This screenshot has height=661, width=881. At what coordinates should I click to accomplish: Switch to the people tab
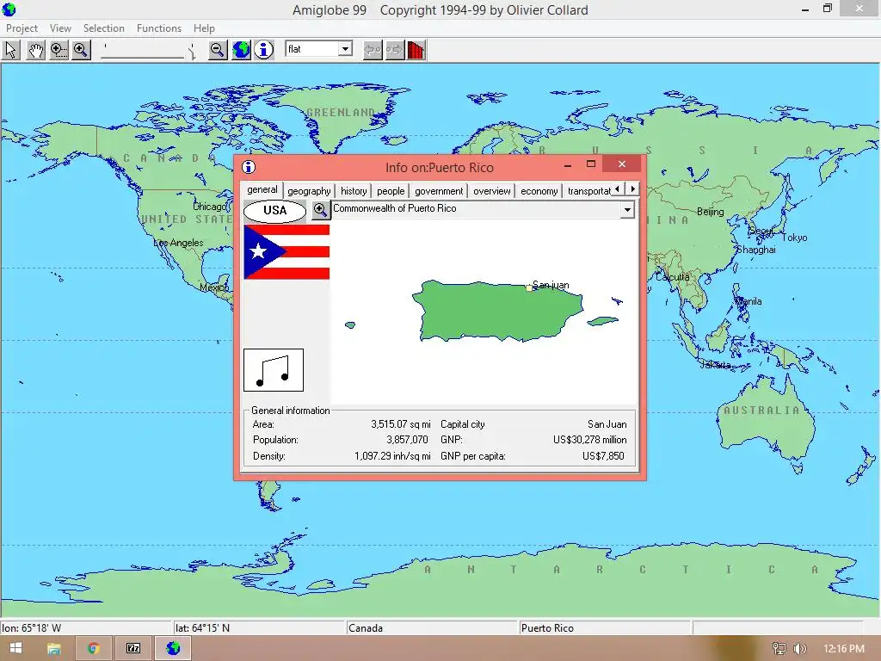[391, 191]
